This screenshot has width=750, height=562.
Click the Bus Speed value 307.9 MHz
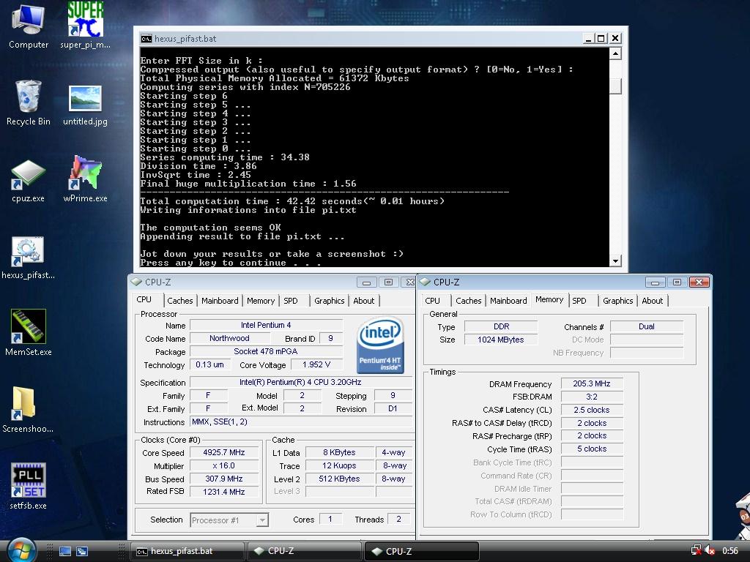tap(224, 479)
